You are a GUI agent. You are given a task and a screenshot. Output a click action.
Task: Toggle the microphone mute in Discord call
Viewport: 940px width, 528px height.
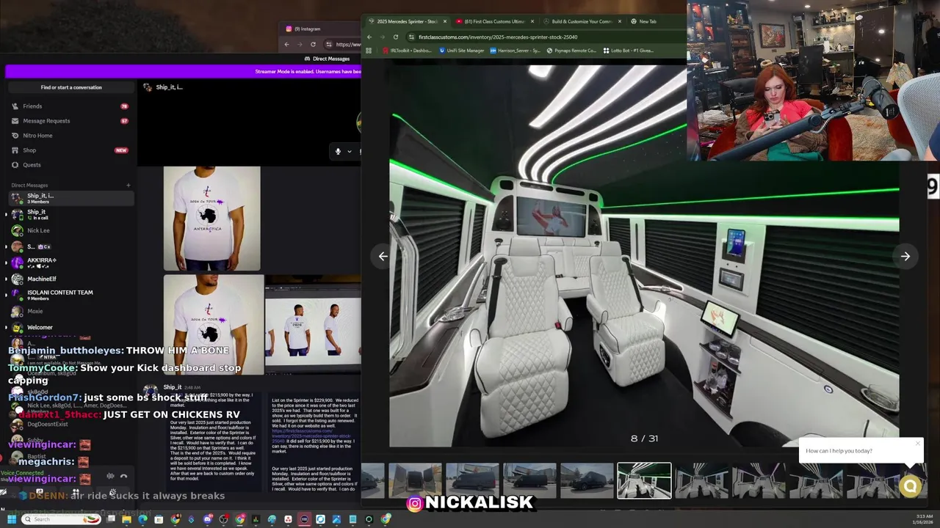[338, 151]
